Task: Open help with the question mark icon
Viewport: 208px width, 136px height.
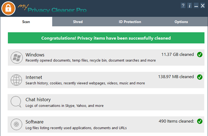Action: 183,6
